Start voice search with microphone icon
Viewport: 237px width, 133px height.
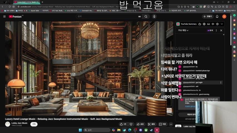(154, 16)
